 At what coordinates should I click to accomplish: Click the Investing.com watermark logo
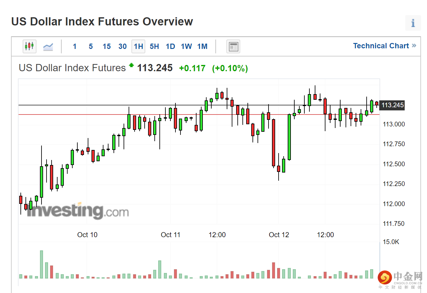pos(78,211)
